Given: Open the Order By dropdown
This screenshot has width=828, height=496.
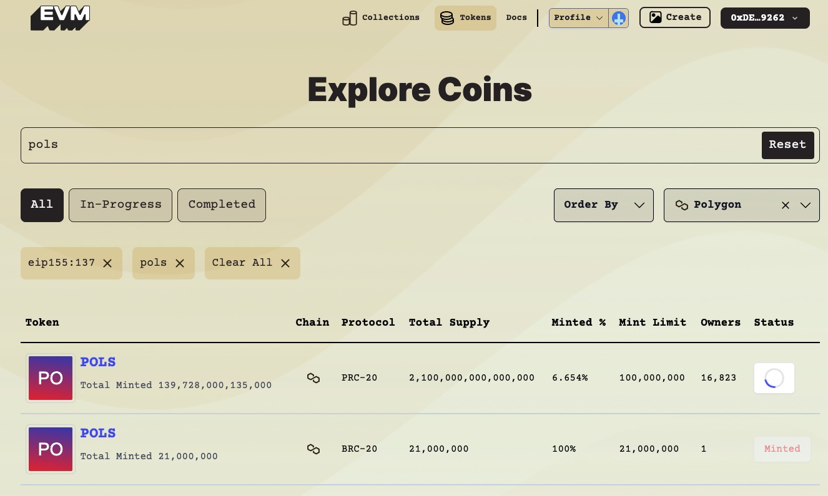Looking at the screenshot, I should click(603, 205).
